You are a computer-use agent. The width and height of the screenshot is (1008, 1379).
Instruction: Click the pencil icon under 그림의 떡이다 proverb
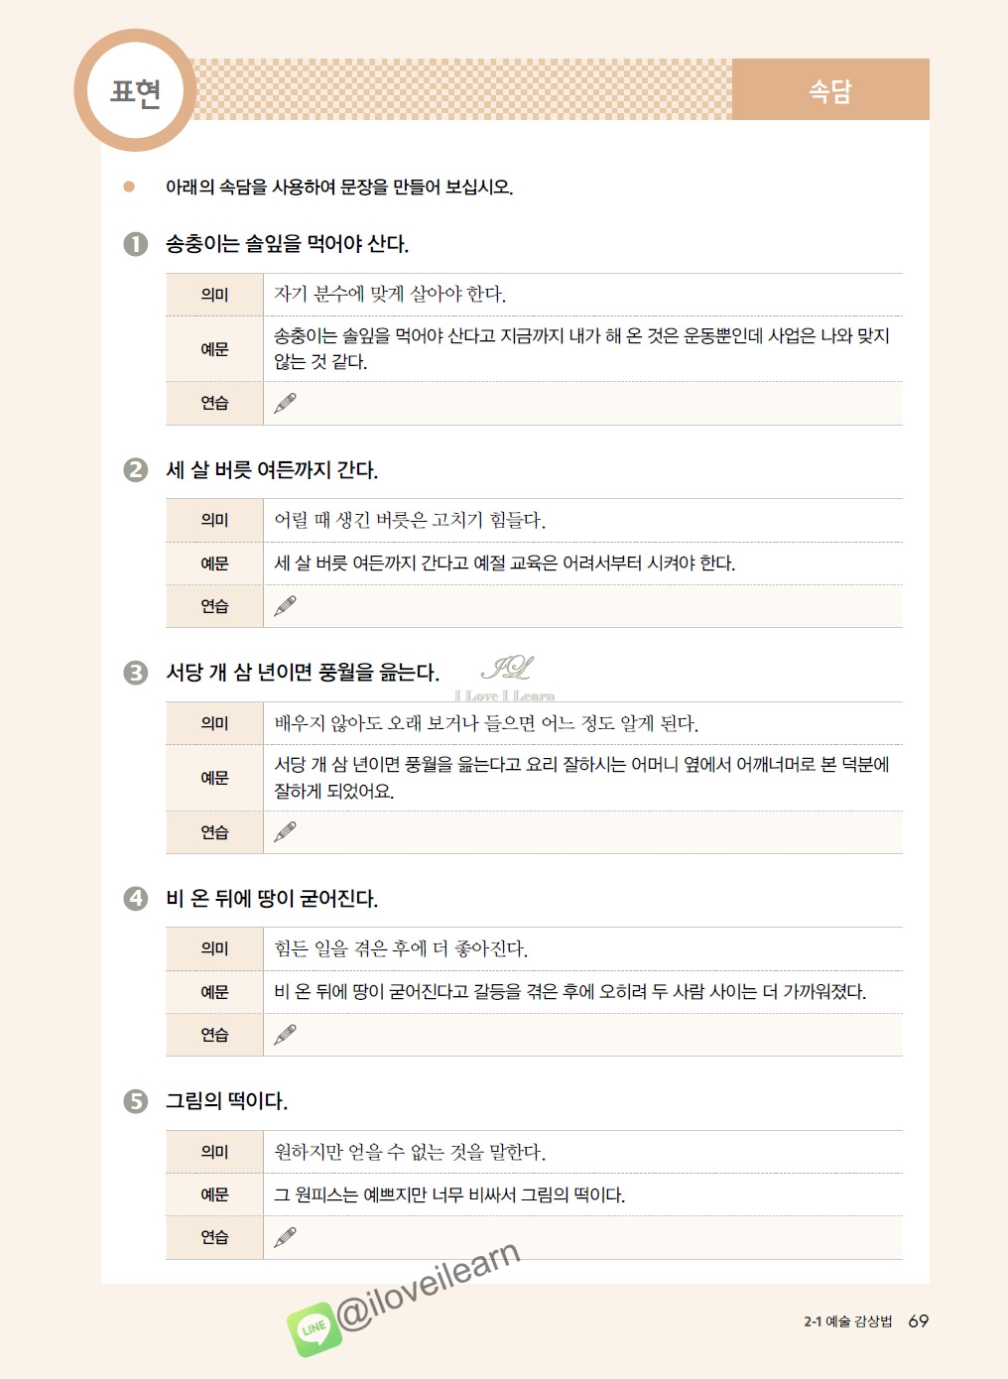coord(285,1237)
